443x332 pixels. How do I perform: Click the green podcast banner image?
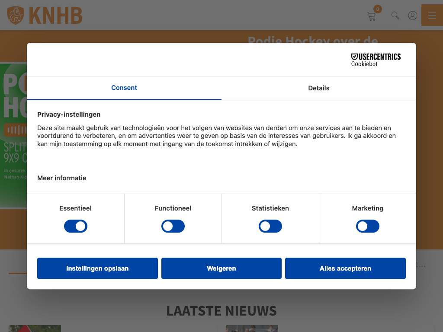point(13,134)
